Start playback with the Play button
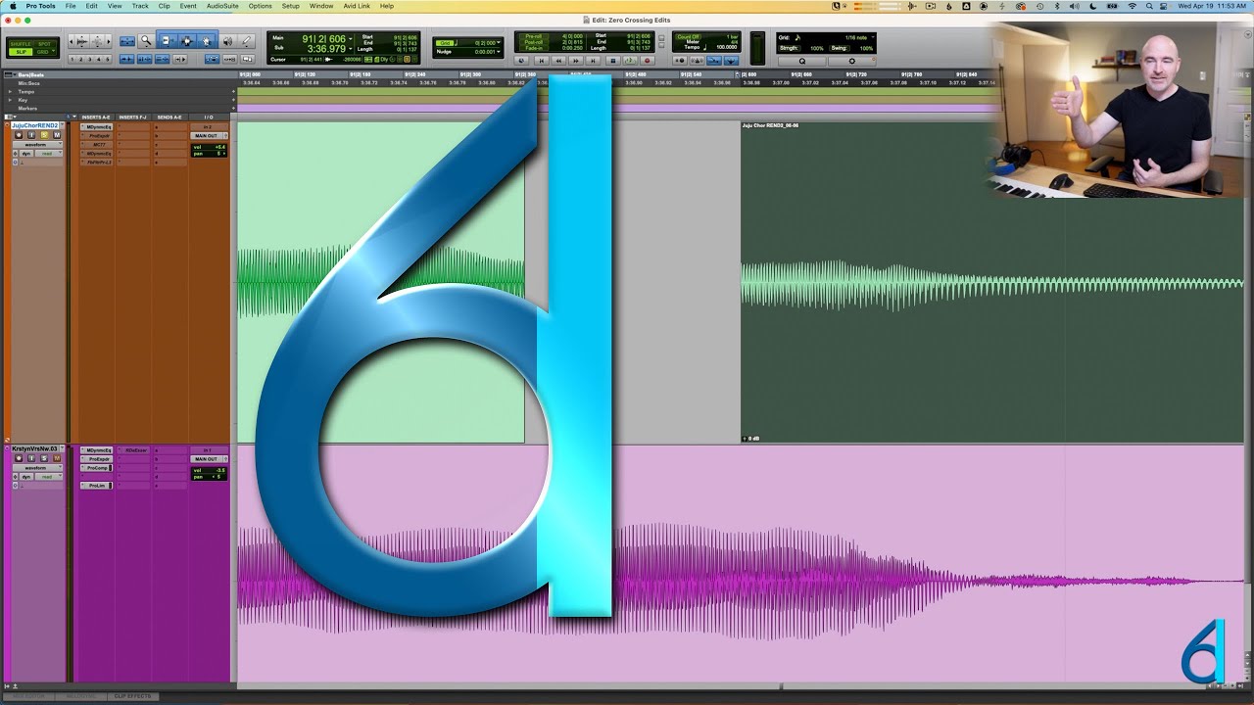Image resolution: width=1254 pixels, height=705 pixels. [x=630, y=61]
